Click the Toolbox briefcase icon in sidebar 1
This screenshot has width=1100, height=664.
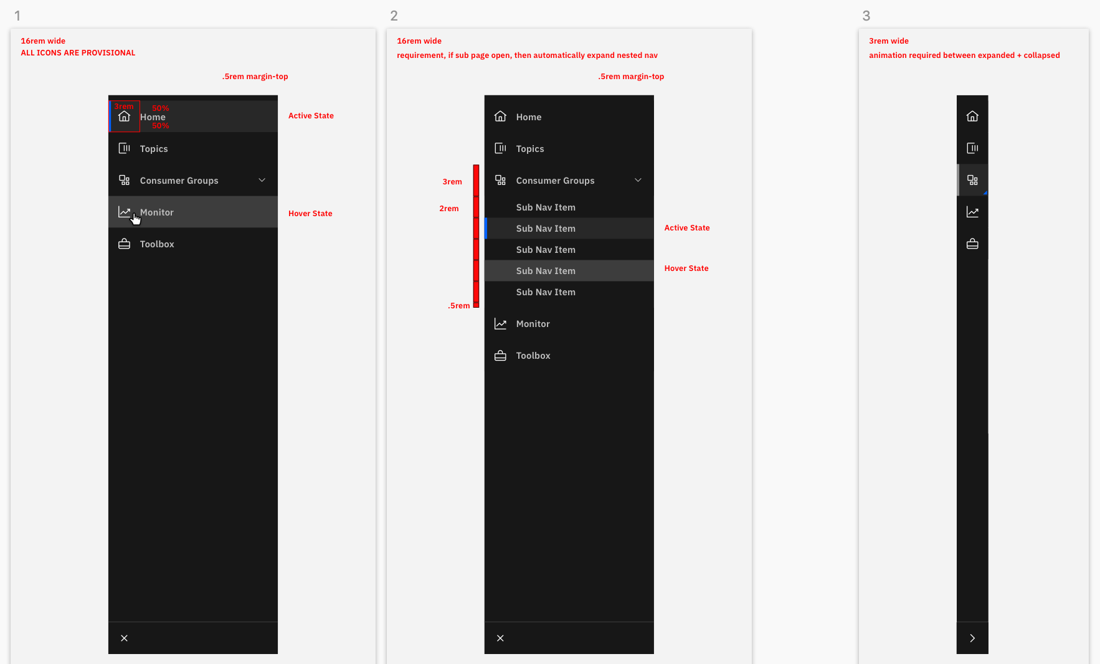[125, 244]
